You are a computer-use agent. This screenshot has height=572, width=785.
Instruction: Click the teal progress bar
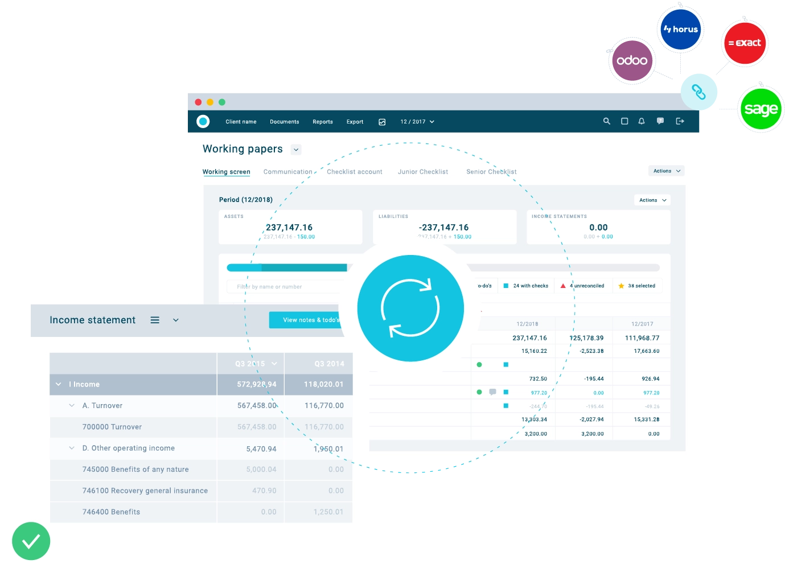287,268
